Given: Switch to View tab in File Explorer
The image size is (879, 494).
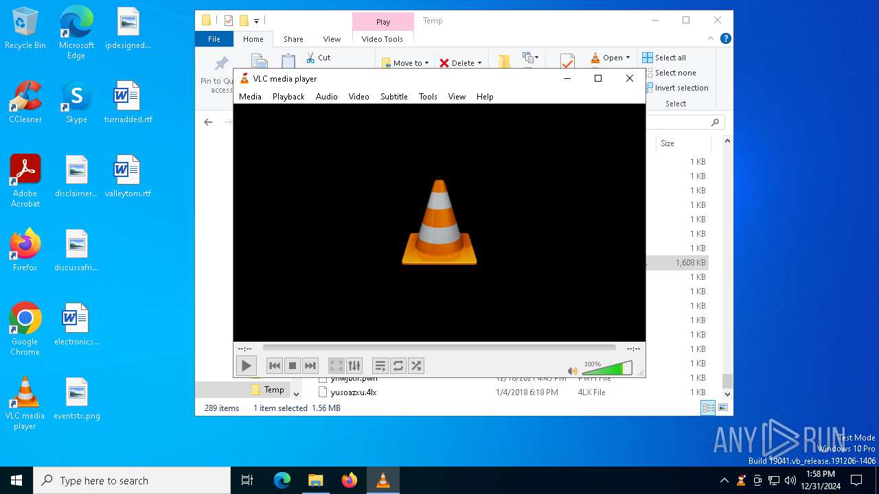Looking at the screenshot, I should pos(332,39).
